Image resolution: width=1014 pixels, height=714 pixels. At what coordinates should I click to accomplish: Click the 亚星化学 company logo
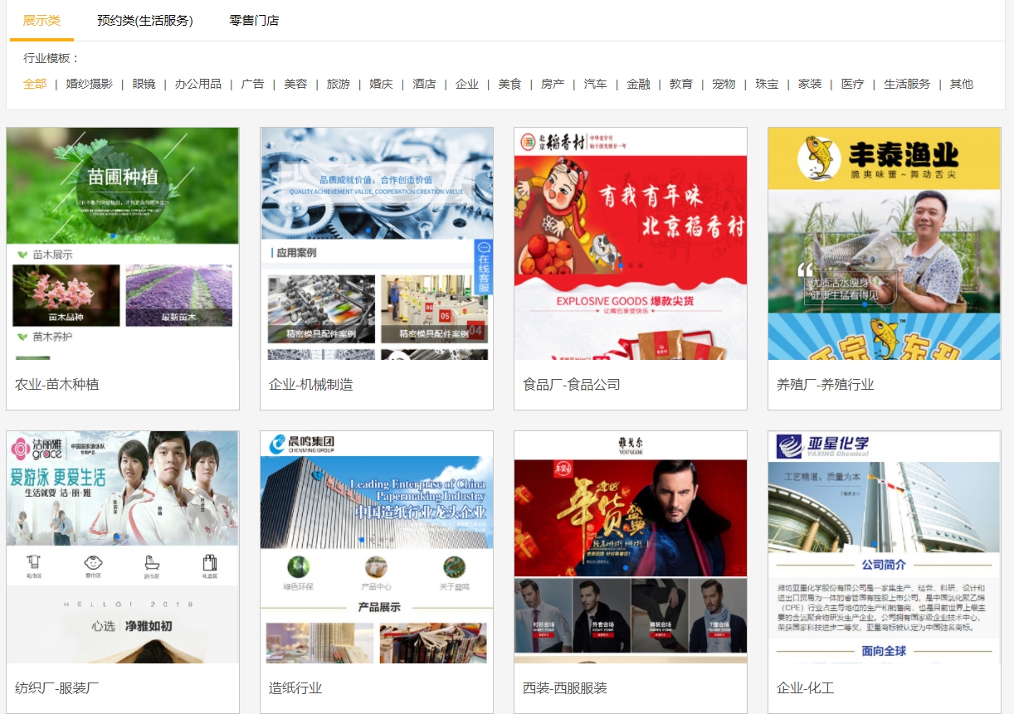pos(822,445)
